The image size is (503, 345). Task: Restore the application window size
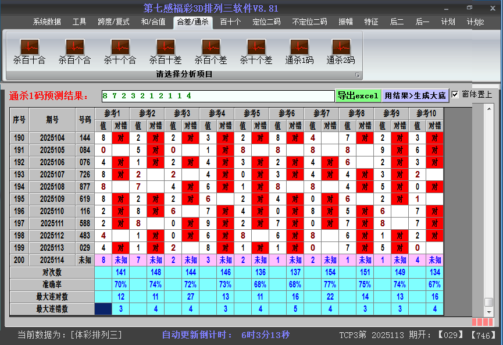(x=469, y=8)
